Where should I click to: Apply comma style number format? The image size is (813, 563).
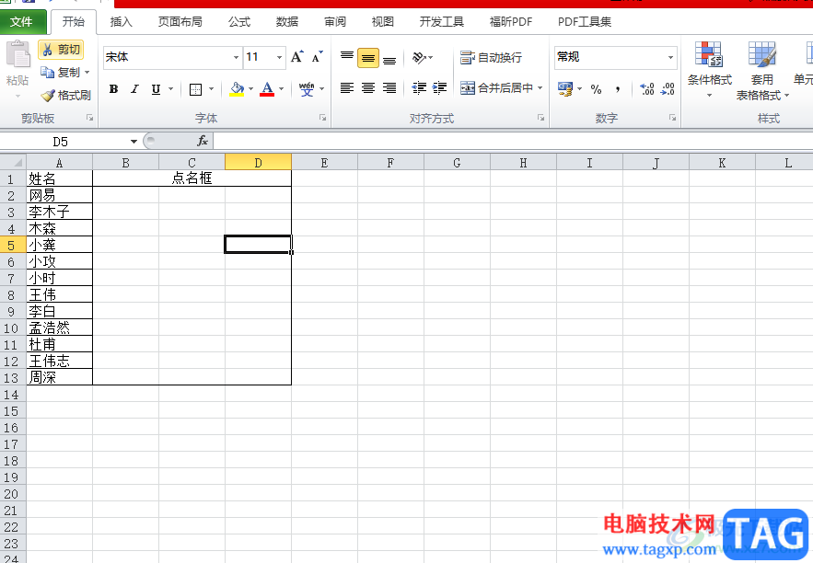coord(618,89)
